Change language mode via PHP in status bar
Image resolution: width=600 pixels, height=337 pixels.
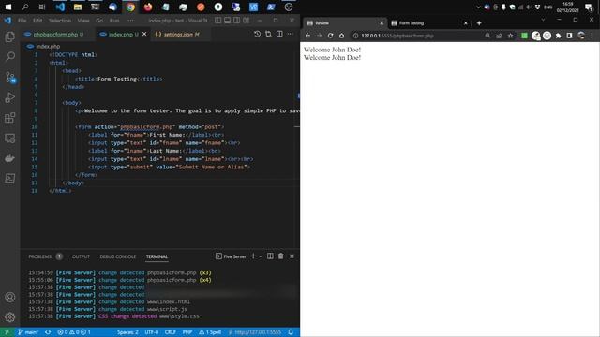point(187,332)
